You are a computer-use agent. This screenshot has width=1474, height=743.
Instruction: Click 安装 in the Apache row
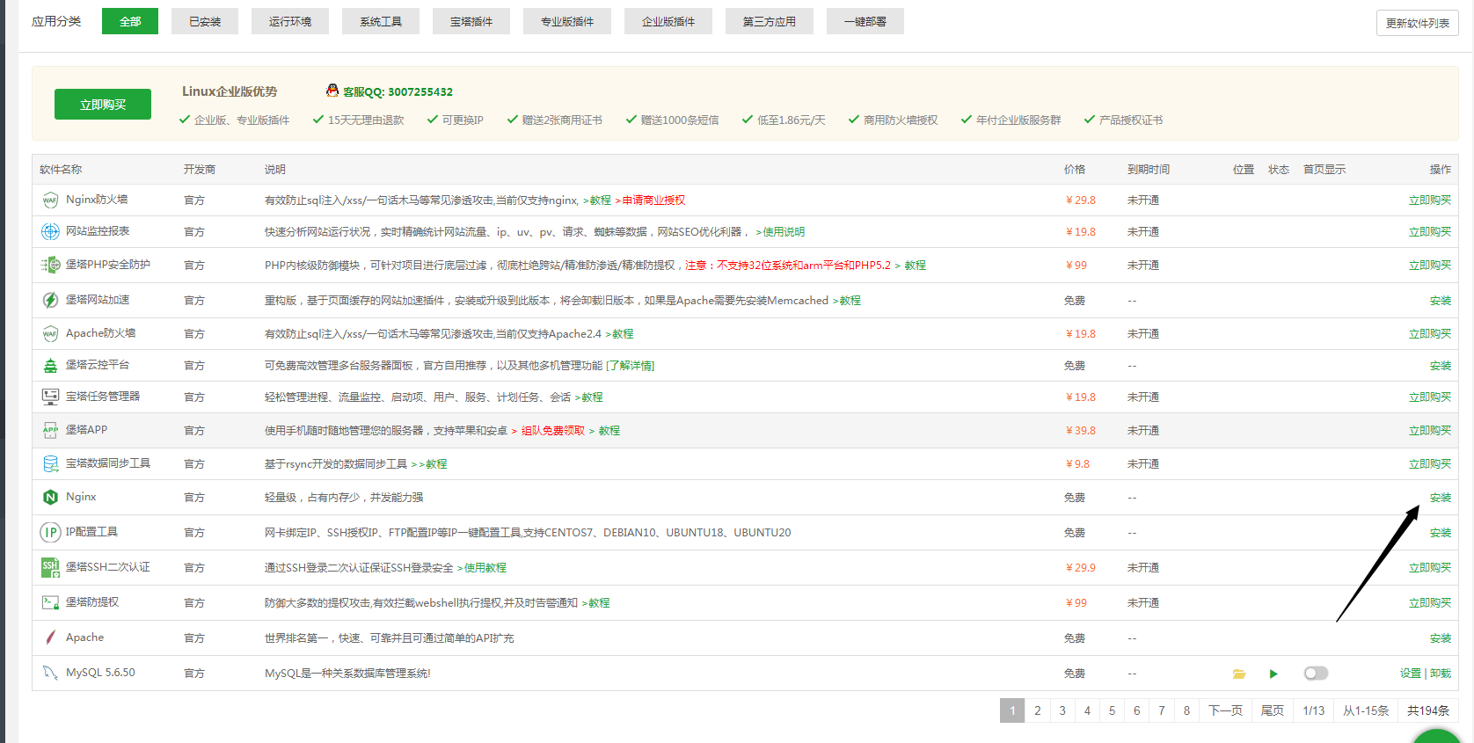[x=1441, y=638]
